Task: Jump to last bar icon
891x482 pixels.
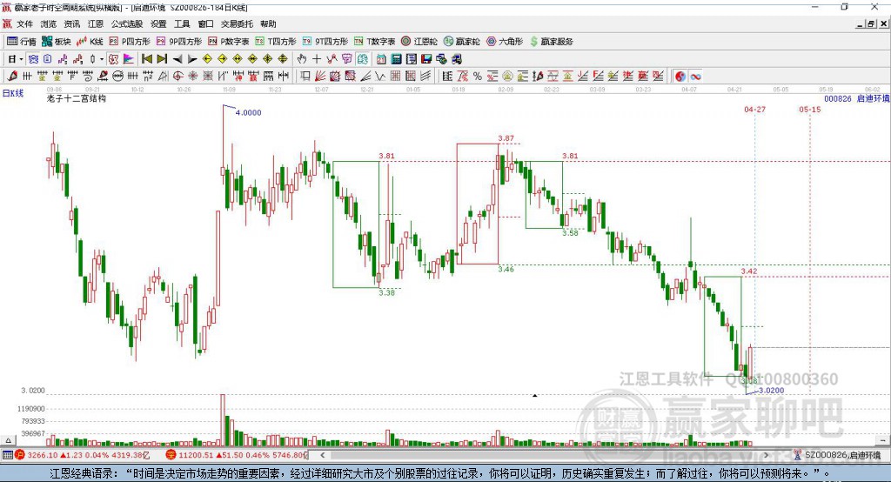Action: click(162, 59)
